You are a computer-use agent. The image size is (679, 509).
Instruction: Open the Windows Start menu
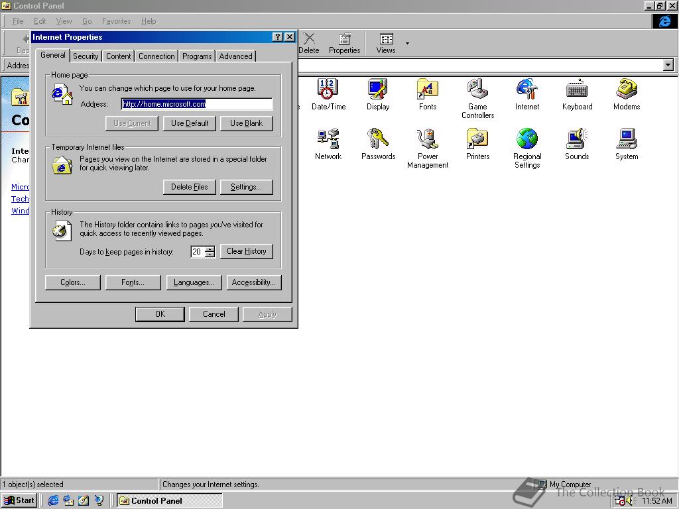point(19,500)
